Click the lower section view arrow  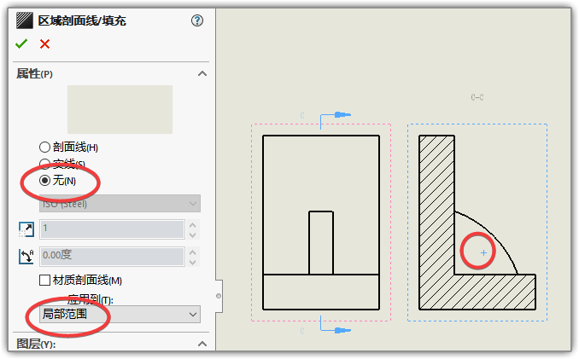pos(341,329)
